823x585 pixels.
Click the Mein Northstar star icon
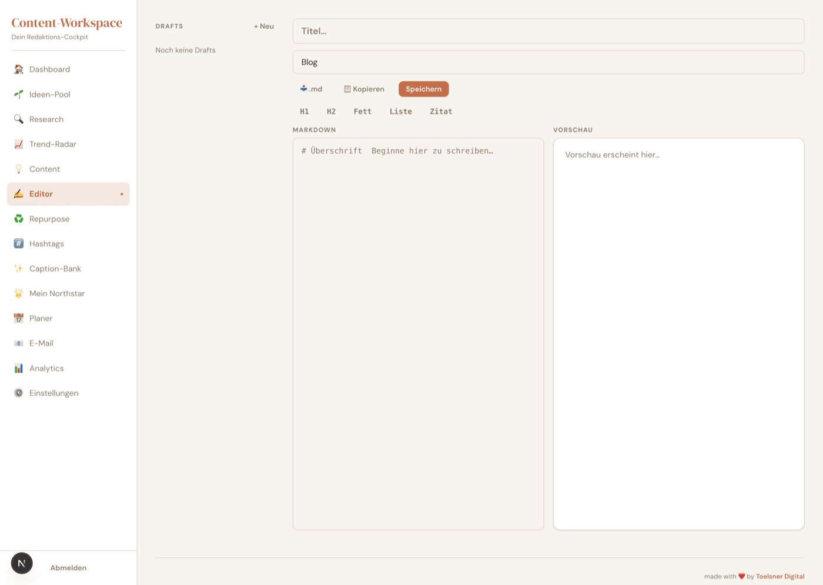(19, 293)
